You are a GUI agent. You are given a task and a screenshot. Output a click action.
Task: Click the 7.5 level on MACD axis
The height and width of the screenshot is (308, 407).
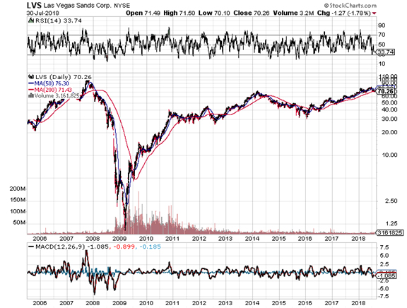tap(384, 247)
